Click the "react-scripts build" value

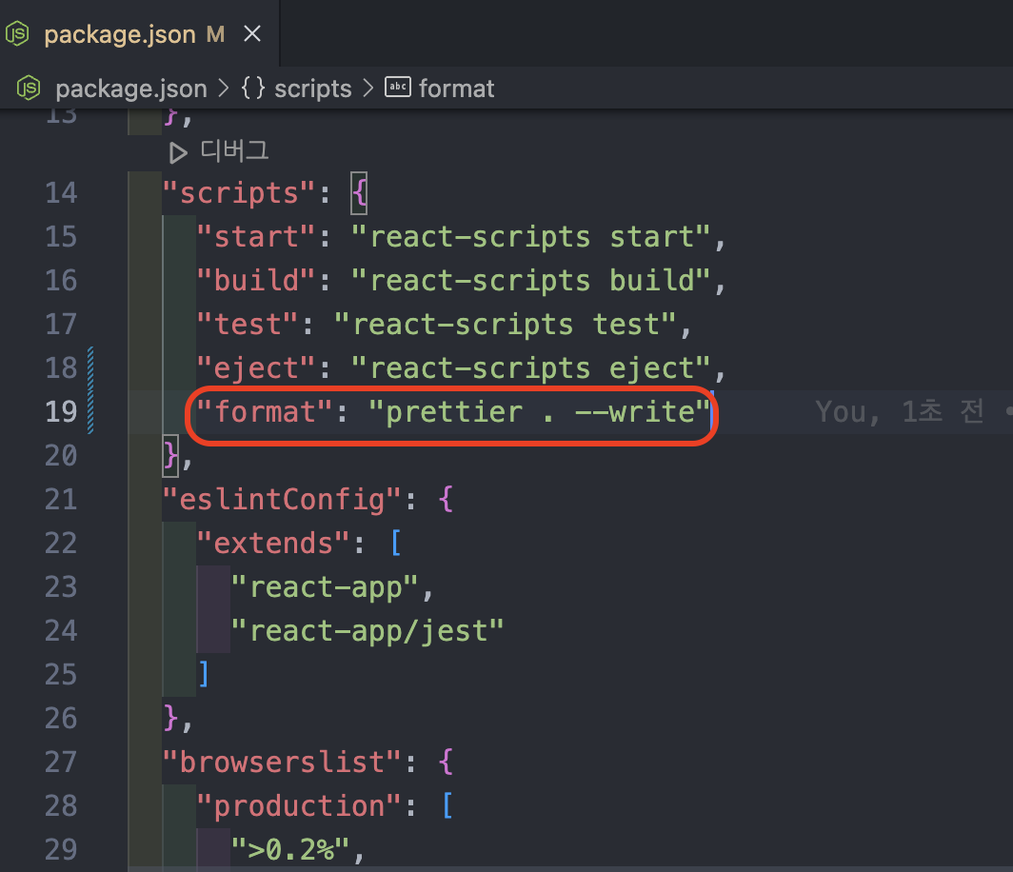pos(530,281)
